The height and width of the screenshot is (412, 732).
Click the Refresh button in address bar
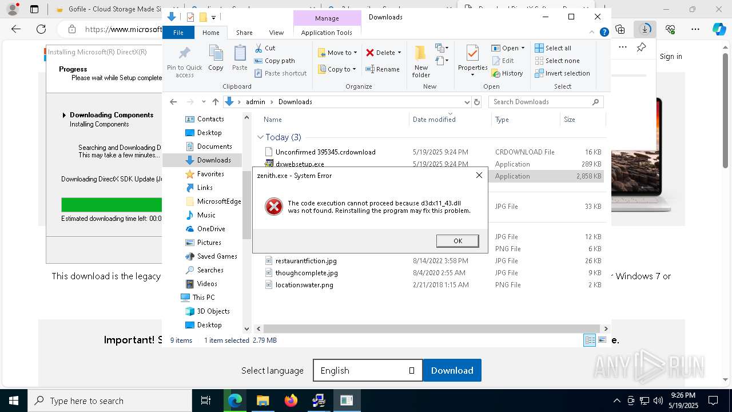click(478, 102)
